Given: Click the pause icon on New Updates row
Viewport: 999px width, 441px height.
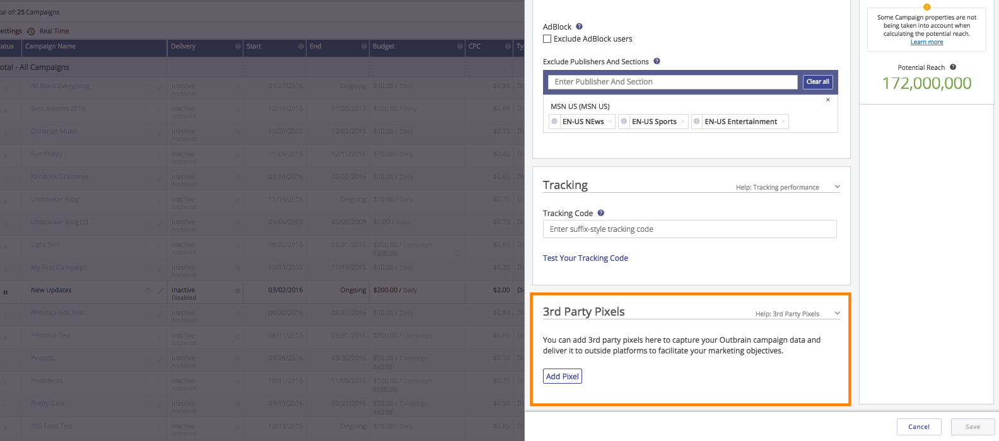Looking at the screenshot, I should pos(6,292).
